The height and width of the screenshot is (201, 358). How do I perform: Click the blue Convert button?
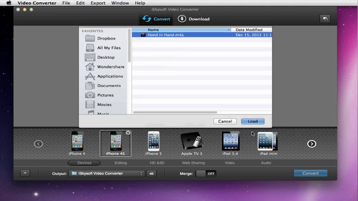[310, 173]
